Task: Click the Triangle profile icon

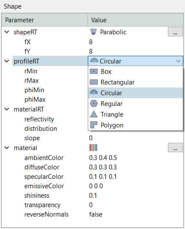Action: coord(94,114)
